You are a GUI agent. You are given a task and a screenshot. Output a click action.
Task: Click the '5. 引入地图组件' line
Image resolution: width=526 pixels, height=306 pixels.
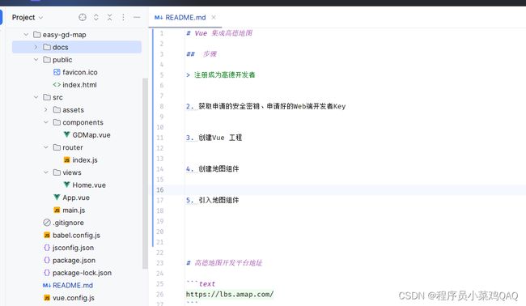click(213, 200)
